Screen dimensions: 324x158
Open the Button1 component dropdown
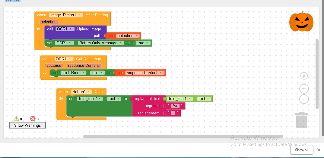point(81,91)
